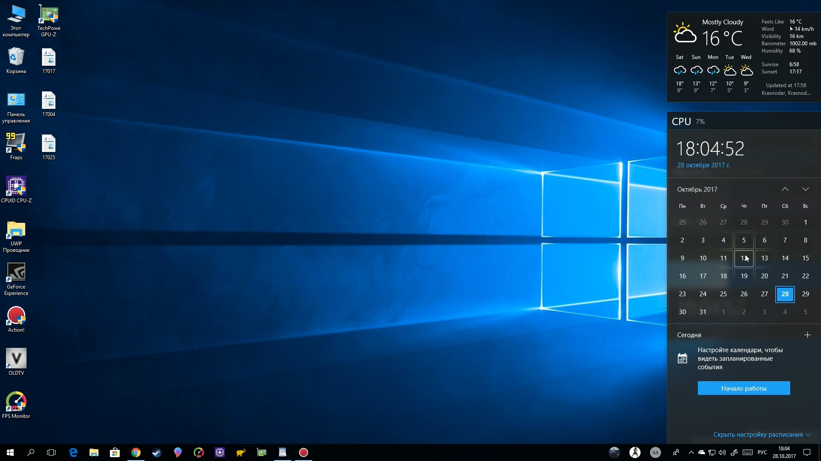
Task: Select date 31 on calendar
Action: 703,311
